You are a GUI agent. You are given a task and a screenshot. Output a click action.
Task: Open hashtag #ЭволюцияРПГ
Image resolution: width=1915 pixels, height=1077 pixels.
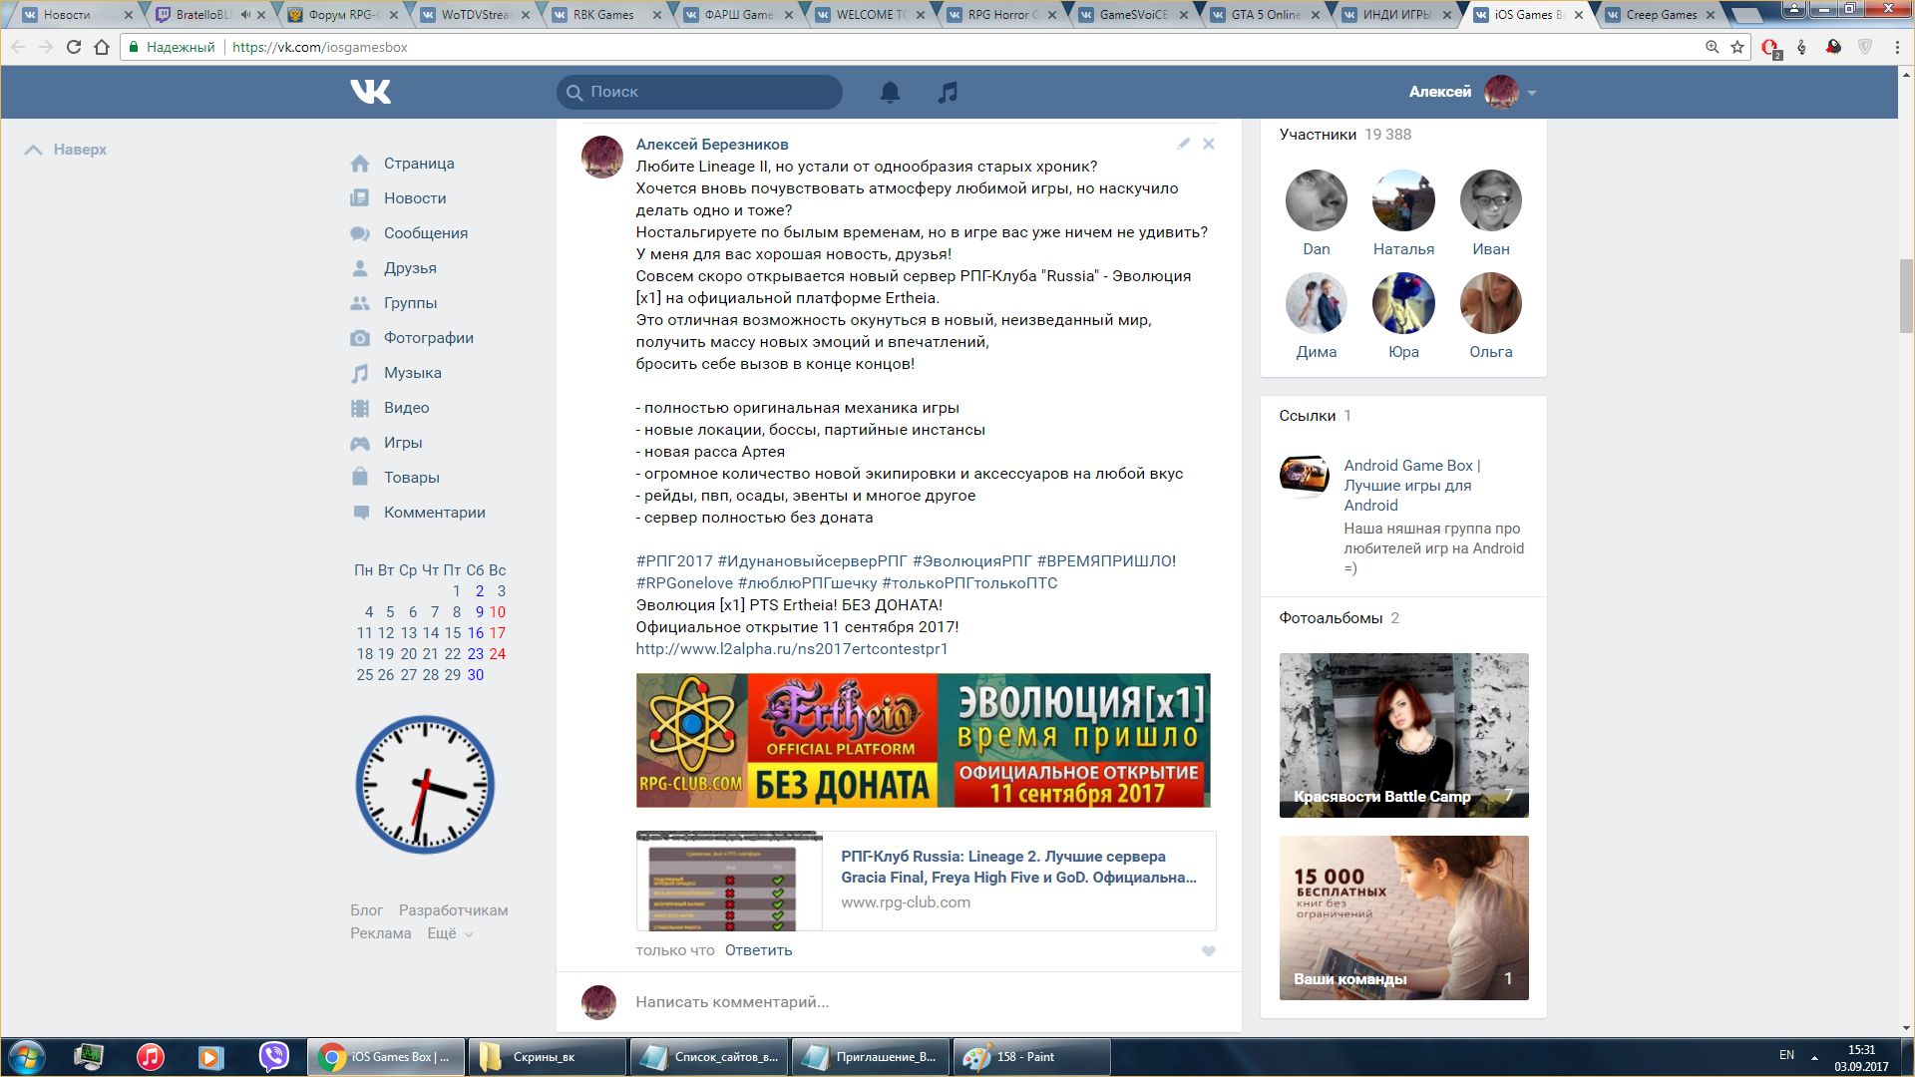tap(972, 561)
